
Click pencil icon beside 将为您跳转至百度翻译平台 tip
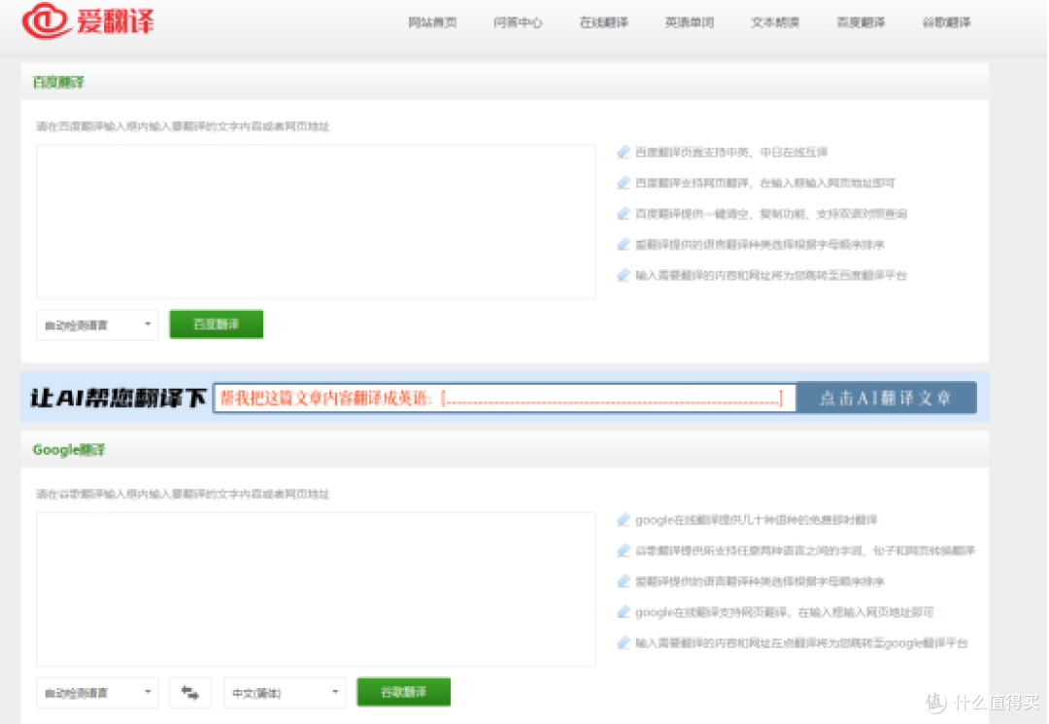click(x=624, y=275)
